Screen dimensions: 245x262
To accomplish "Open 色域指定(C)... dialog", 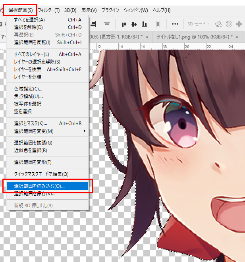I will [x=48, y=89].
